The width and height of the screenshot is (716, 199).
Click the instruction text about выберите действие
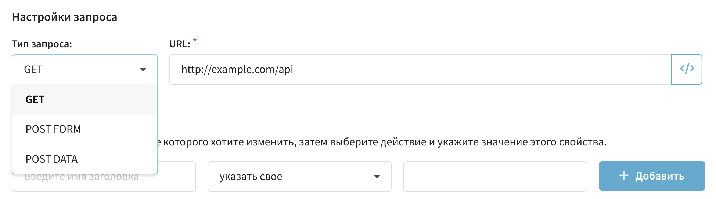(x=382, y=142)
